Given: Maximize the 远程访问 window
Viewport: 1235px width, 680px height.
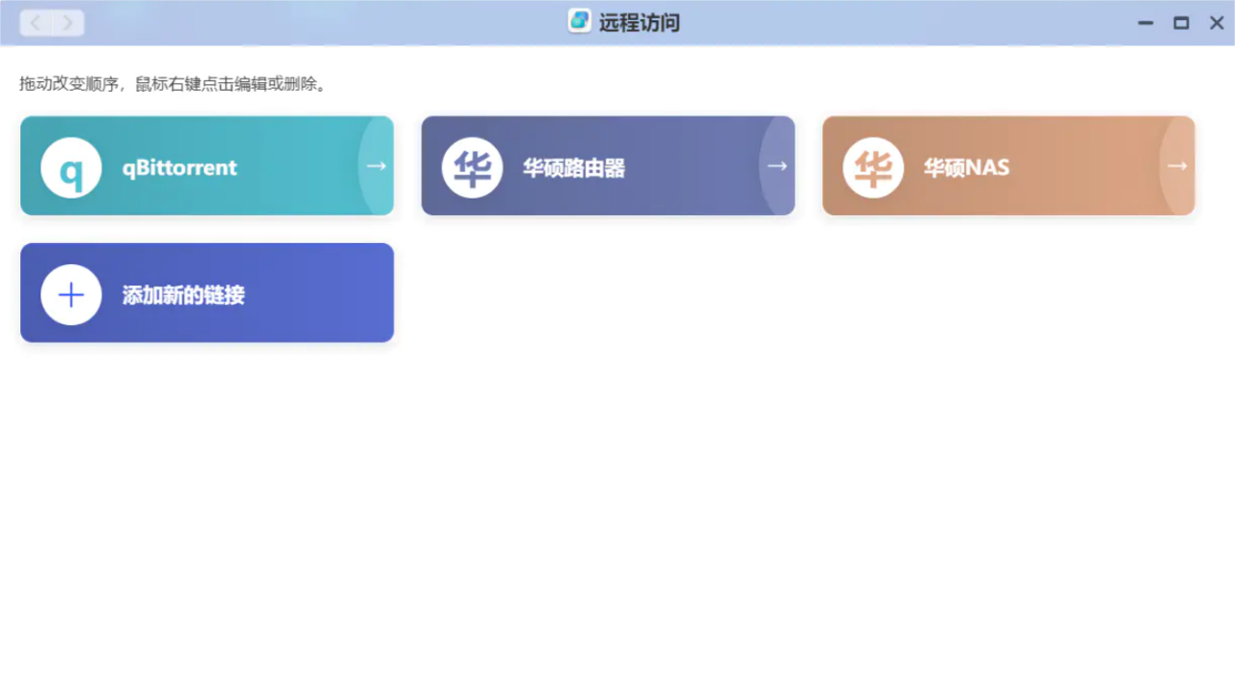Looking at the screenshot, I should click(1181, 22).
